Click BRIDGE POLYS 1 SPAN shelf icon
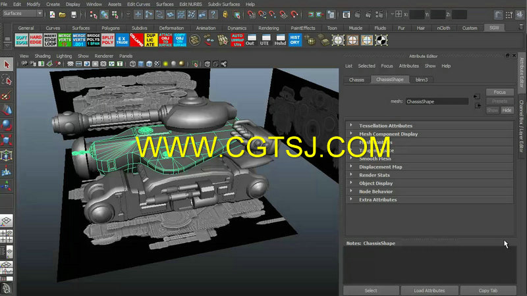The image size is (527, 296). pos(94,40)
